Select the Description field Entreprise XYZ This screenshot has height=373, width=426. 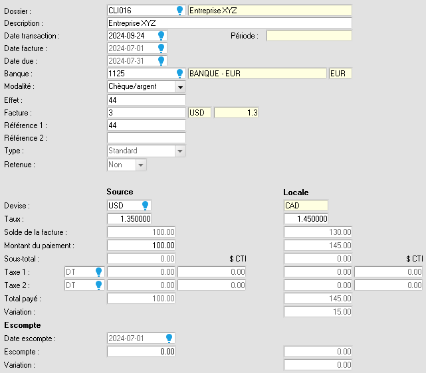229,23
